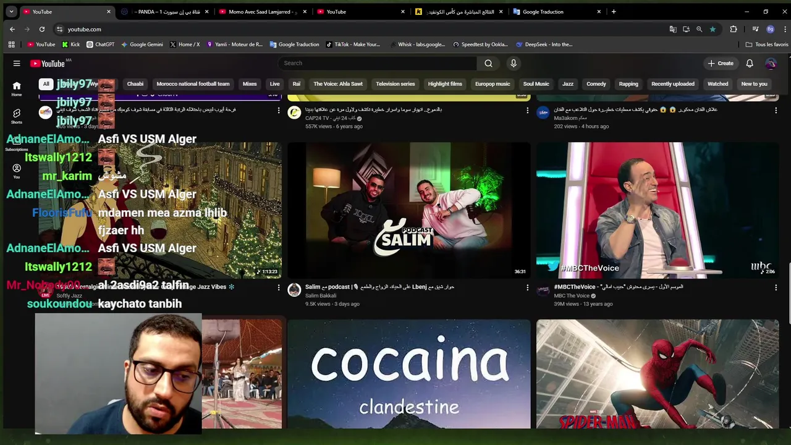Image resolution: width=791 pixels, height=445 pixels.
Task: Select the Mixes filter chip
Action: pyautogui.click(x=250, y=84)
